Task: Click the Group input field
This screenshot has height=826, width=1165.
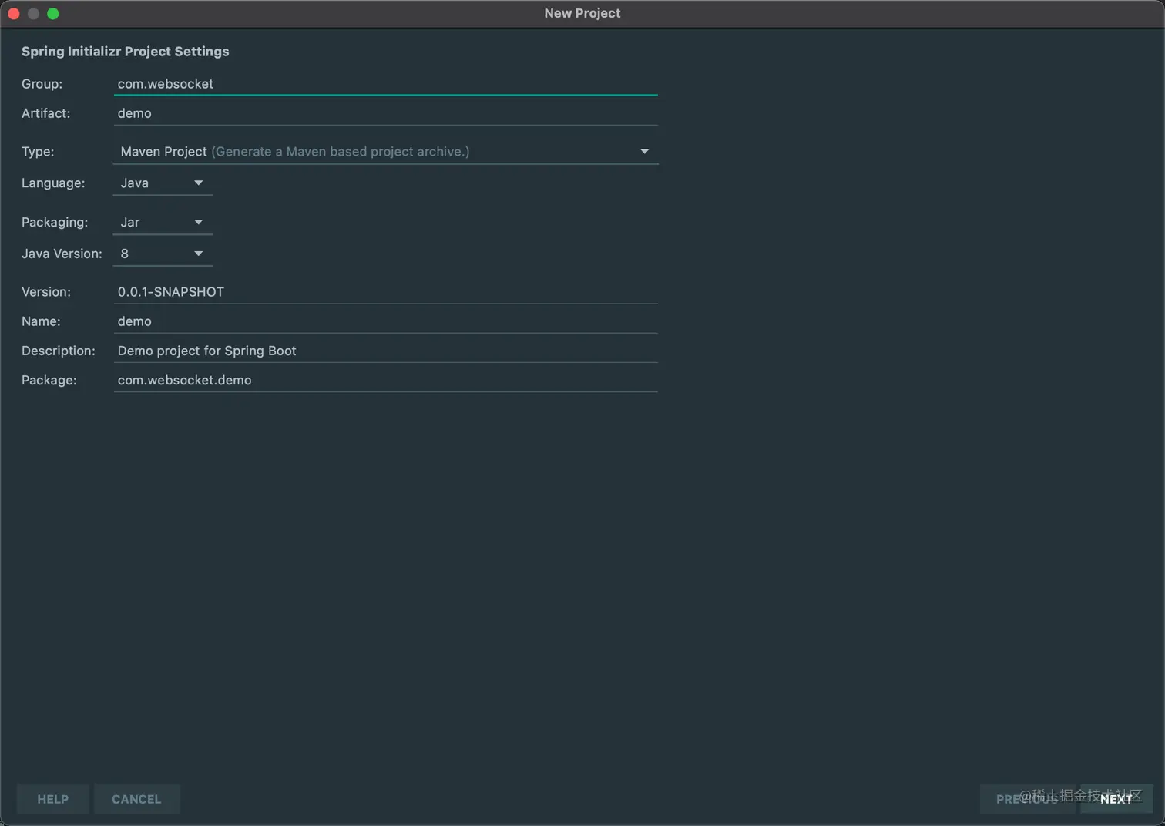Action: (385, 83)
